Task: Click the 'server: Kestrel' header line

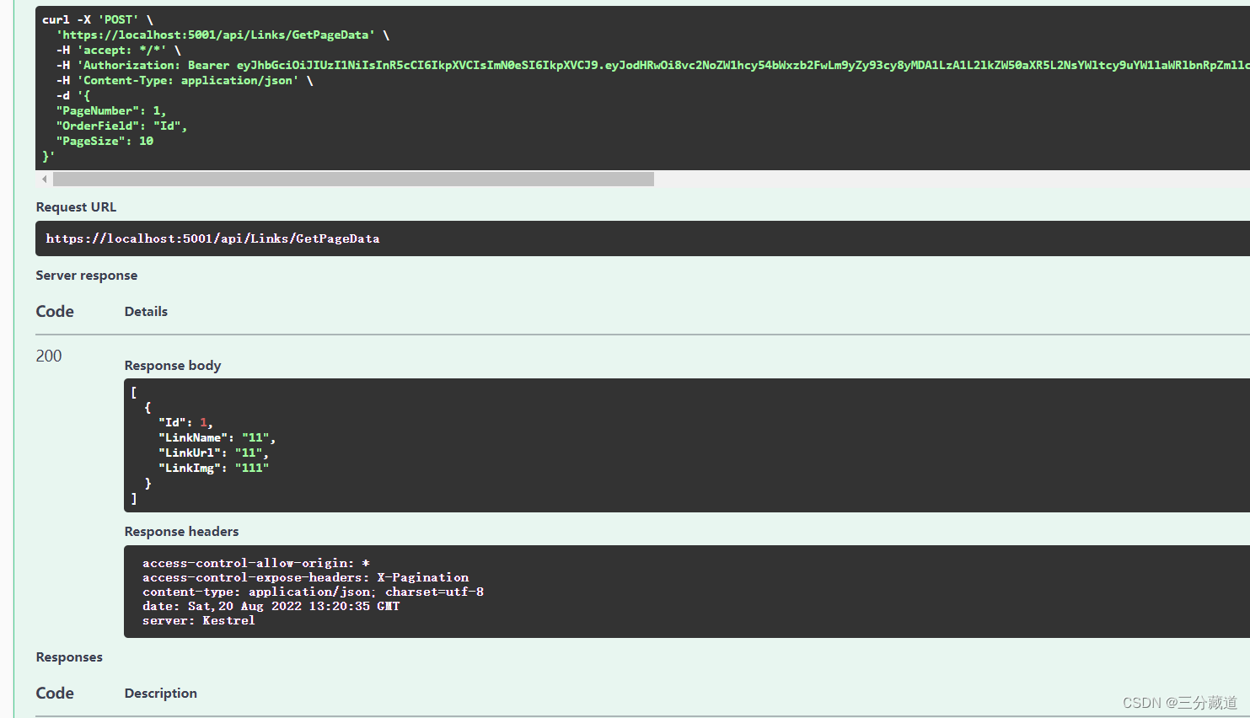Action: point(198,620)
